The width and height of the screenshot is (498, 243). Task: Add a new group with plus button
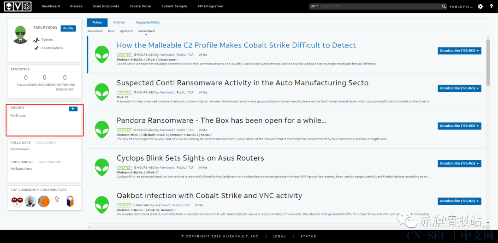(73, 109)
